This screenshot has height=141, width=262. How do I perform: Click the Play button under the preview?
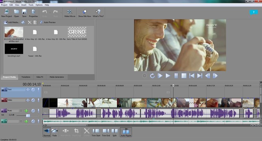[168, 76]
